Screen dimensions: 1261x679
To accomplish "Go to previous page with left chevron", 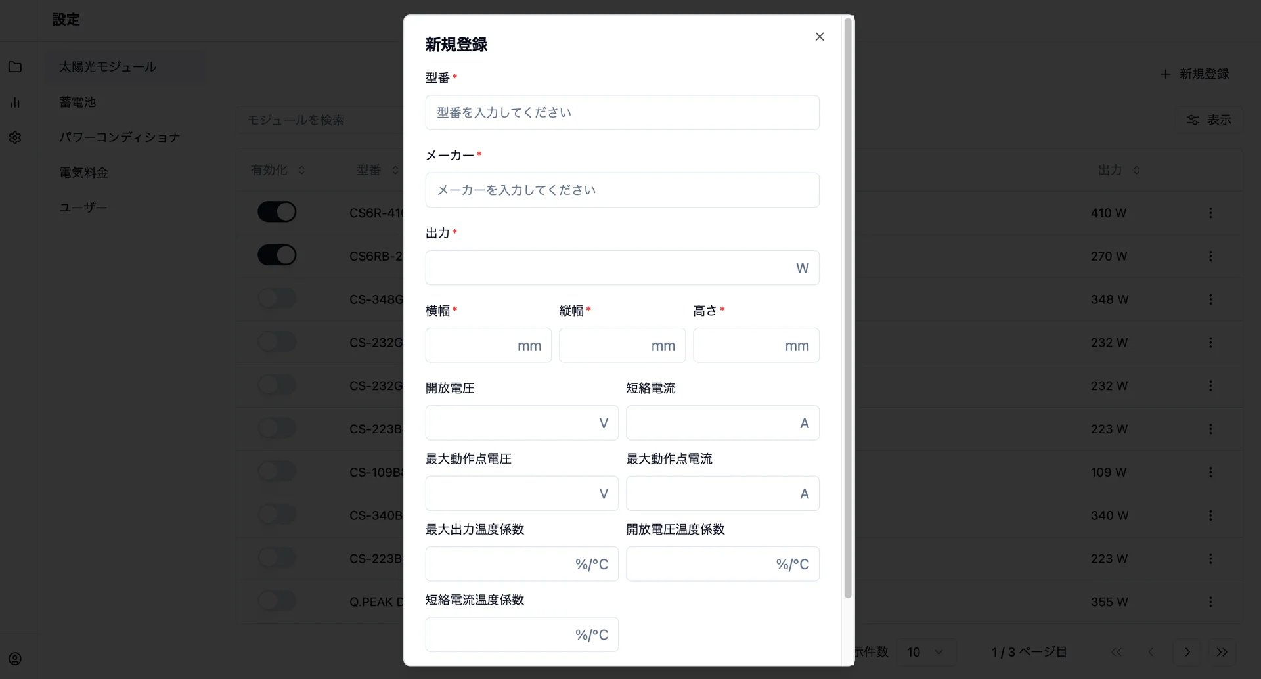I will 1151,652.
